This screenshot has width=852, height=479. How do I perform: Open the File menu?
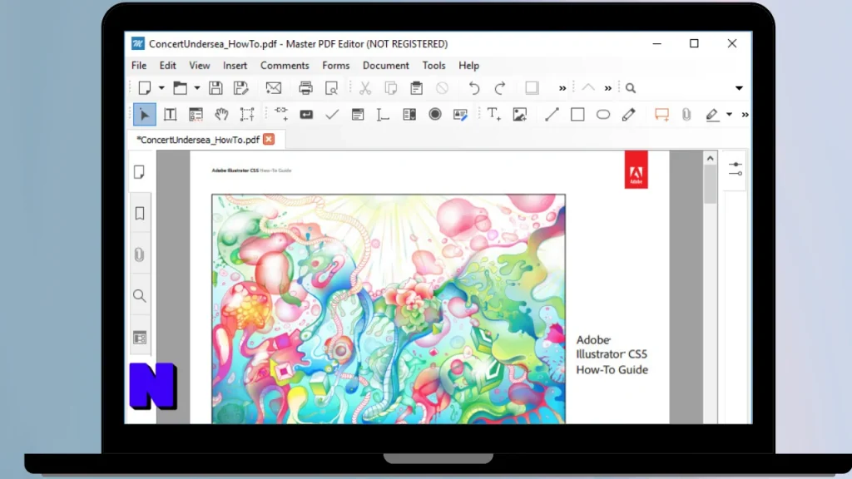click(x=139, y=65)
